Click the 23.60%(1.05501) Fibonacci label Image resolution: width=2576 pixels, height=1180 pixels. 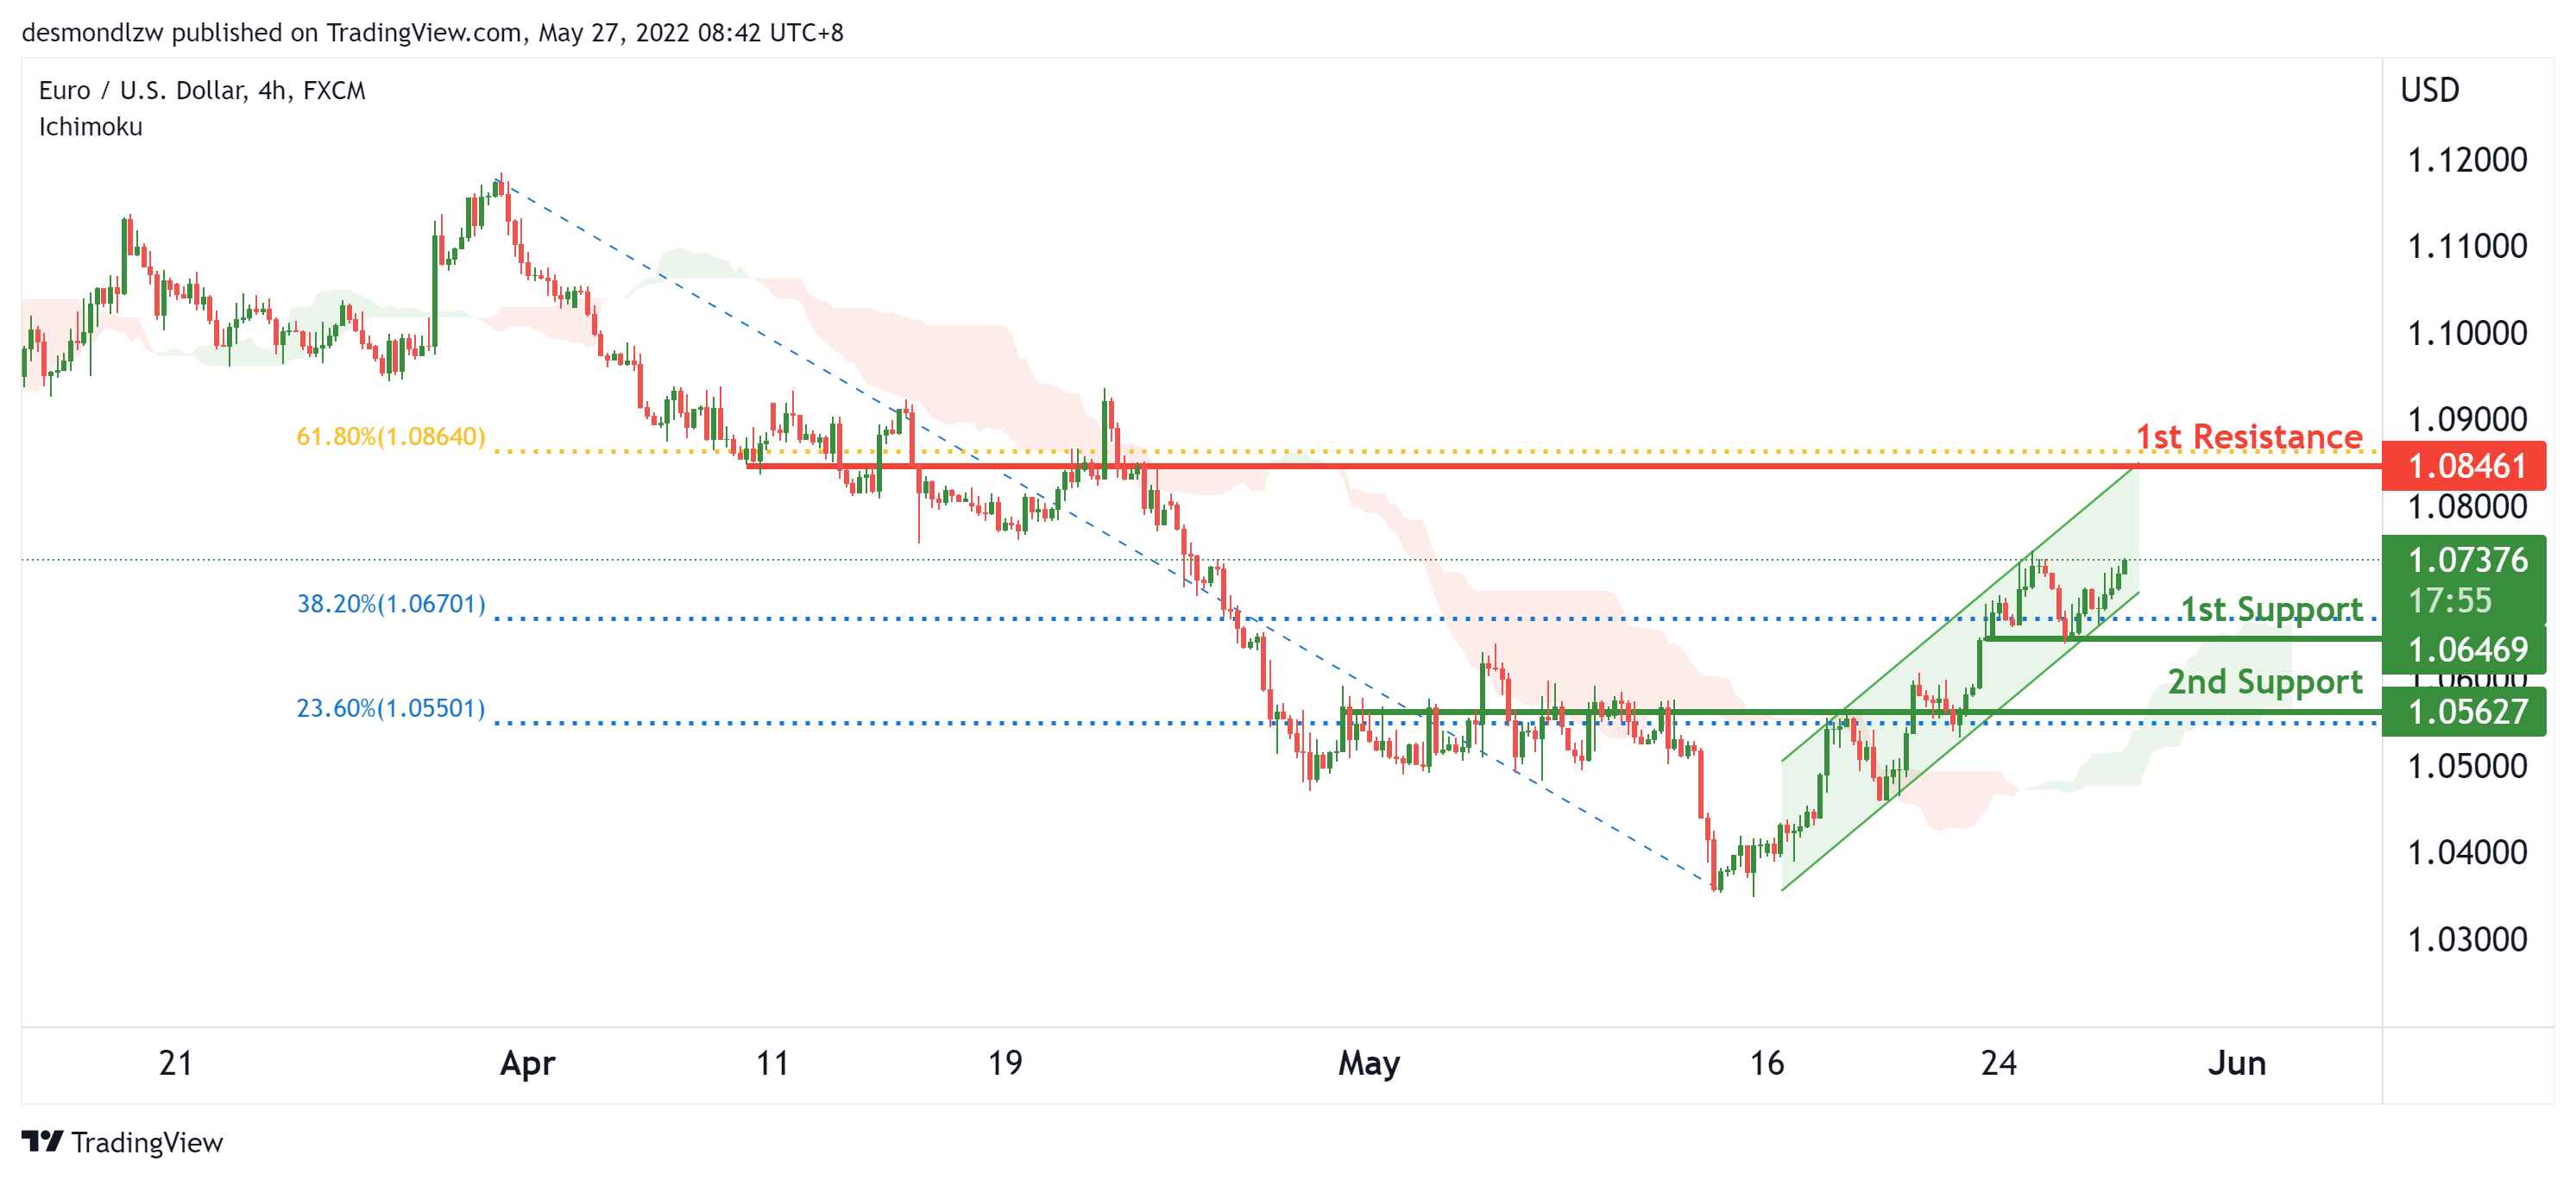click(x=390, y=707)
